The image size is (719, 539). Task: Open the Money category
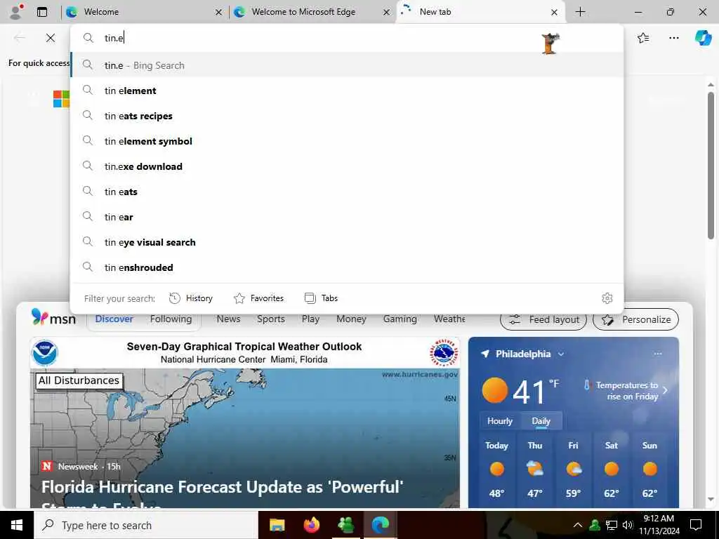point(351,319)
